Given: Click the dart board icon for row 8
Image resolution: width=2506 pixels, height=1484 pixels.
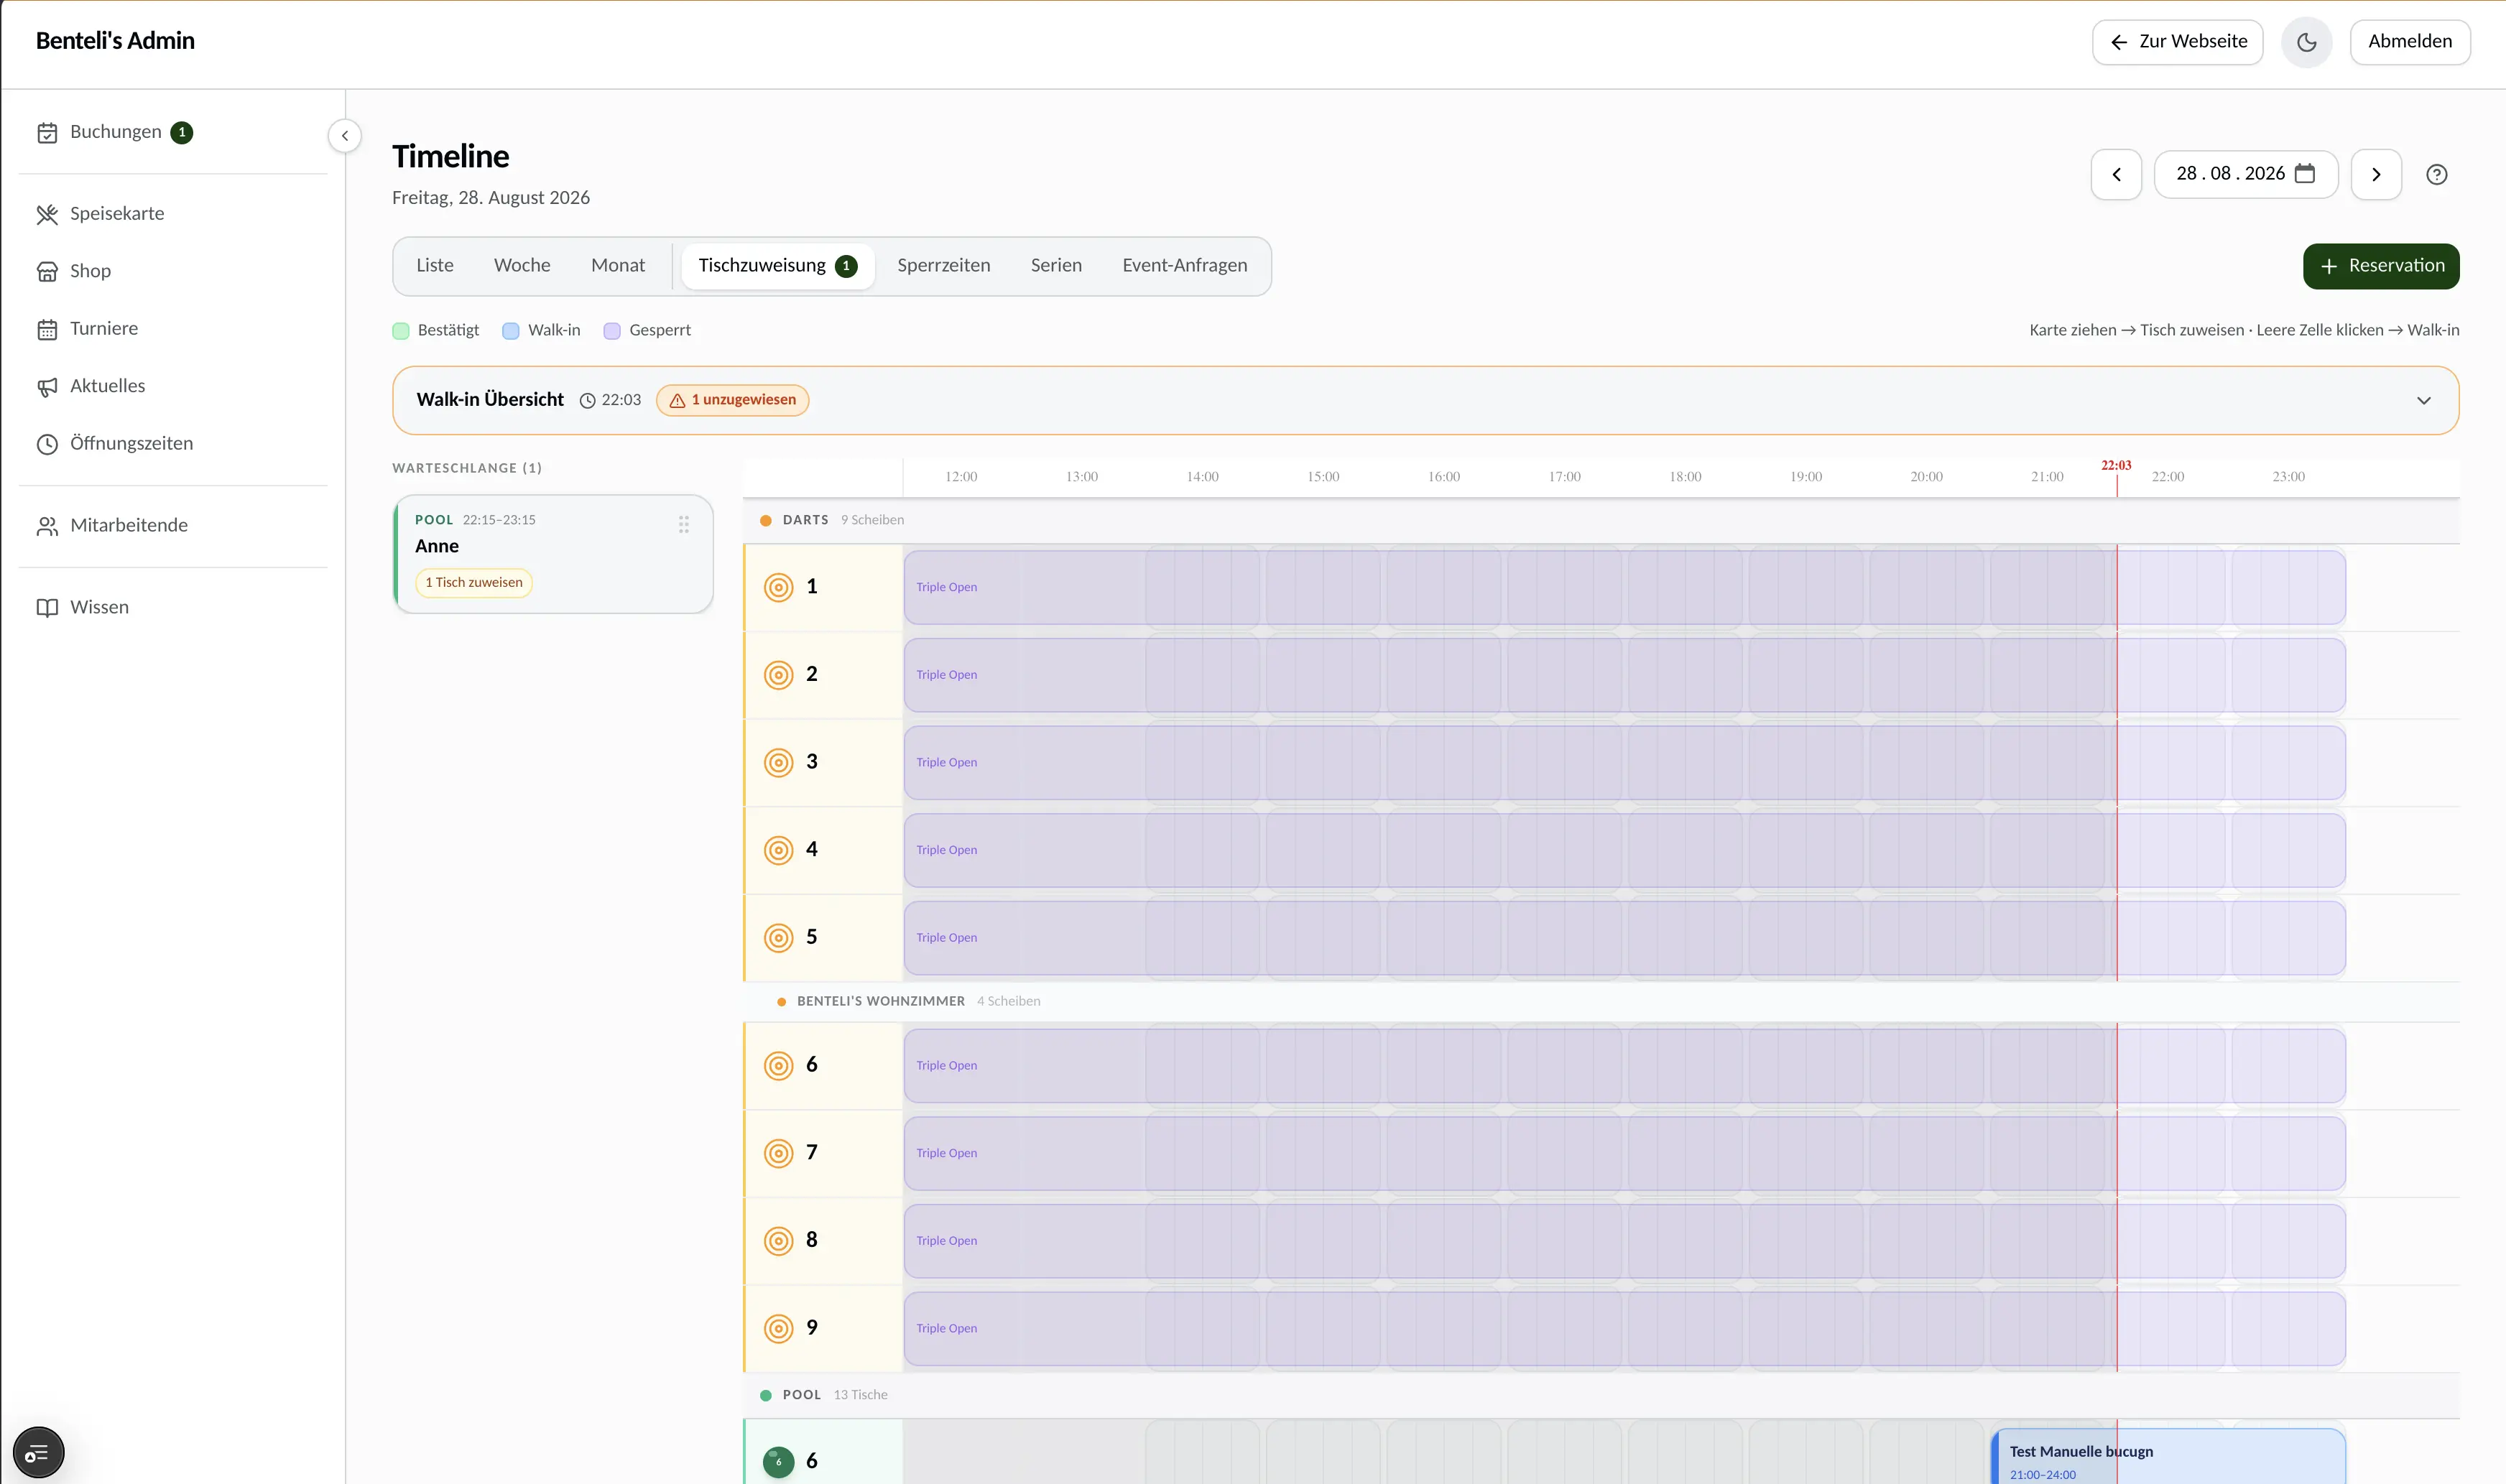Looking at the screenshot, I should coord(778,1241).
